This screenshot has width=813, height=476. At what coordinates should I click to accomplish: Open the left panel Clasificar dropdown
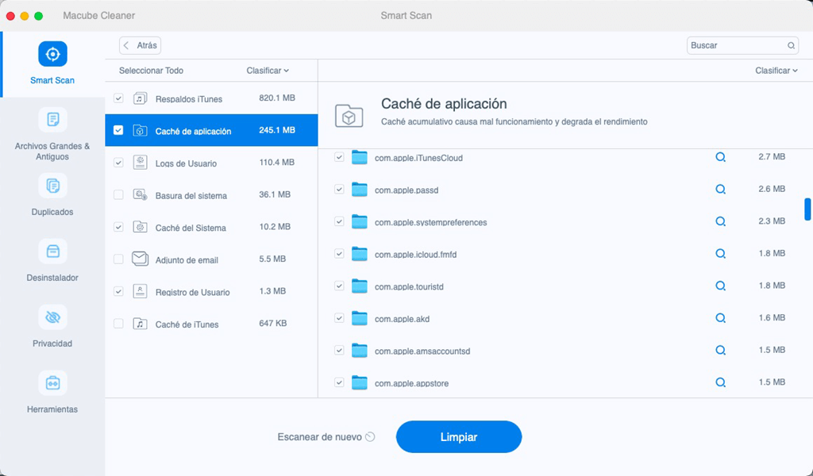point(268,71)
